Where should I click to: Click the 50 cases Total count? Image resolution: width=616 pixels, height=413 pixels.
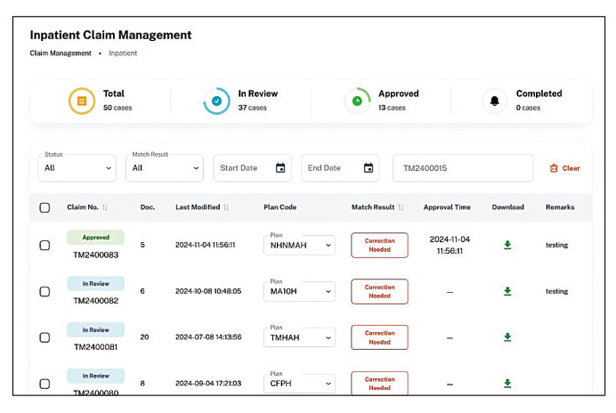117,108
